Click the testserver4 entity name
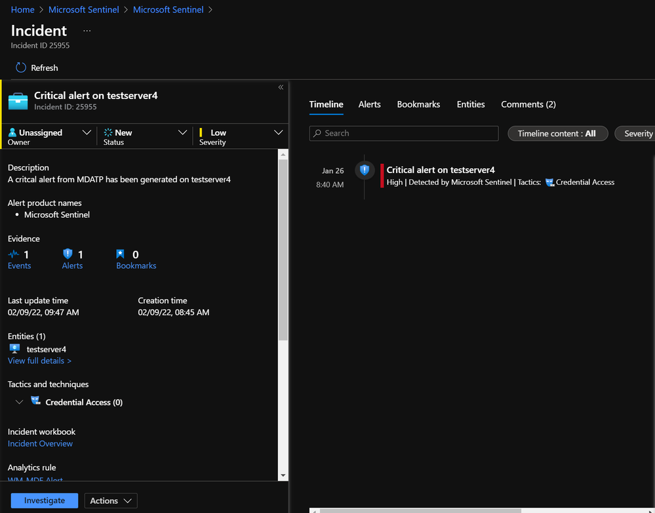Image resolution: width=655 pixels, height=513 pixels. [x=47, y=349]
